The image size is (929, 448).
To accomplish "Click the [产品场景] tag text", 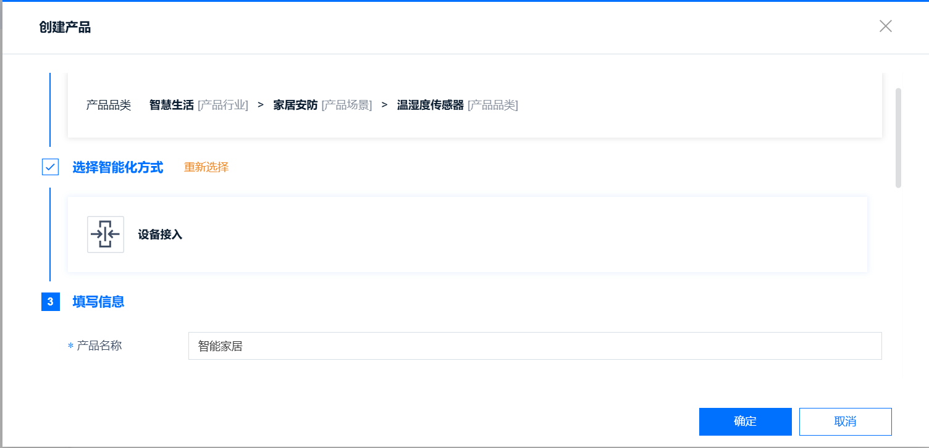I will [x=347, y=106].
